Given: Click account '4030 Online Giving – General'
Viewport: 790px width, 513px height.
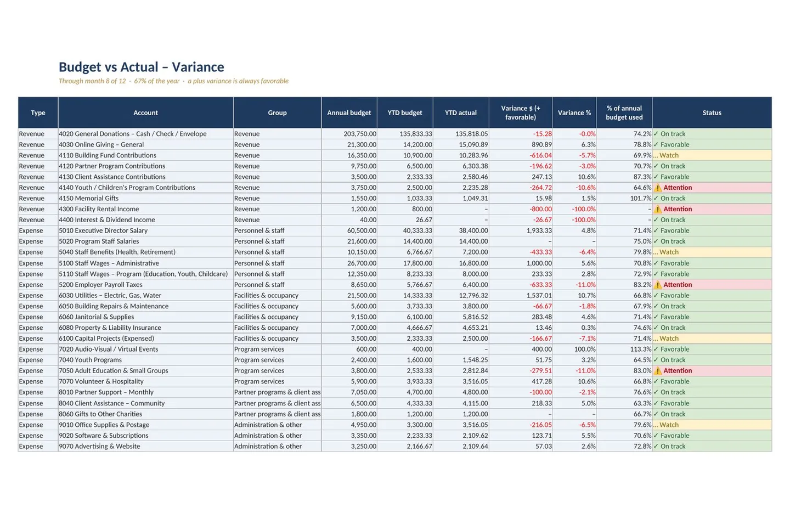Looking at the screenshot, I should [x=145, y=144].
